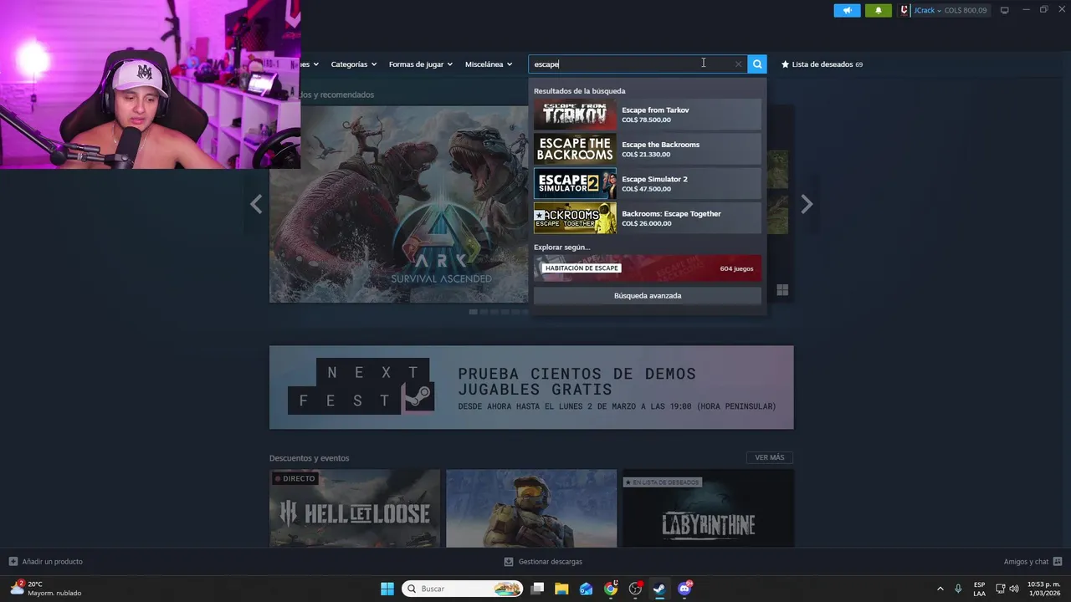Select Escape from Tarkov search result
The width and height of the screenshot is (1071, 602).
tap(648, 115)
